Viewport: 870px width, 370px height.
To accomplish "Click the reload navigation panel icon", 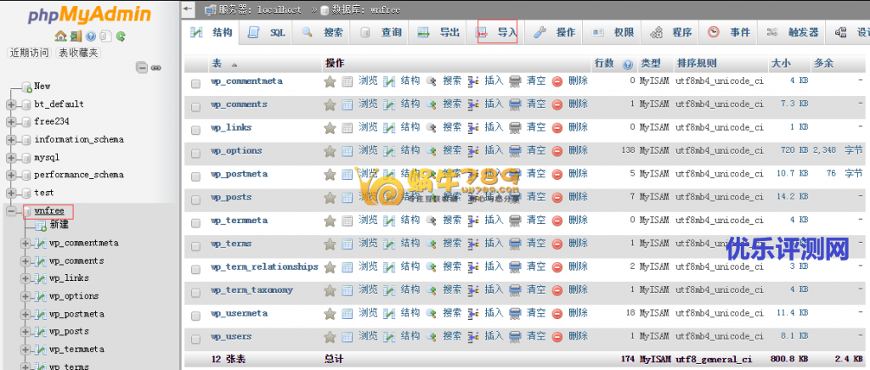I will [121, 36].
